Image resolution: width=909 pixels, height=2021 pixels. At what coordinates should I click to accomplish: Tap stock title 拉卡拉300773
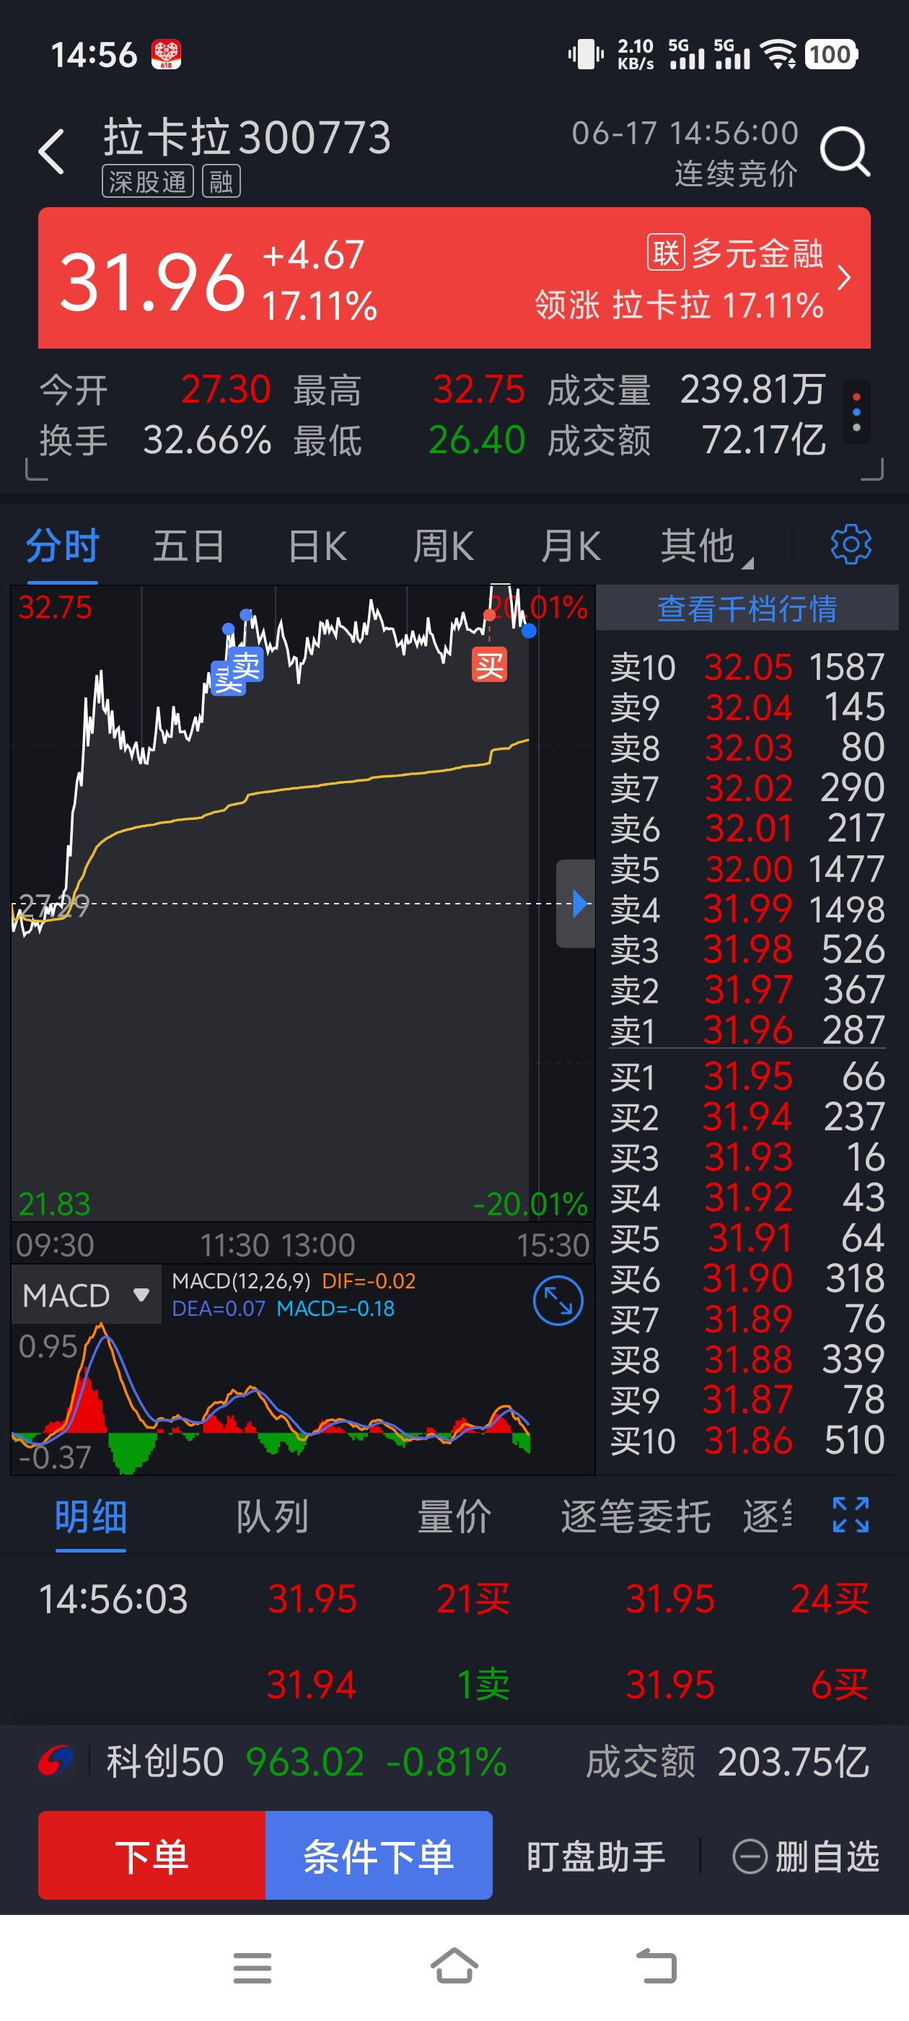tap(247, 137)
